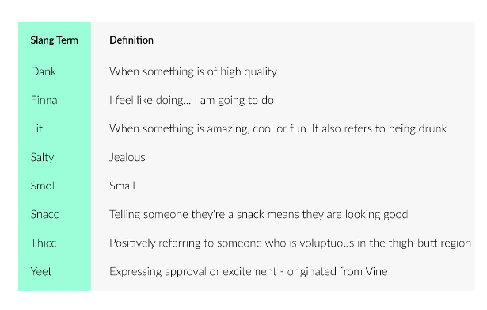
Task: Select the Lit term cell
Action: click(x=36, y=128)
